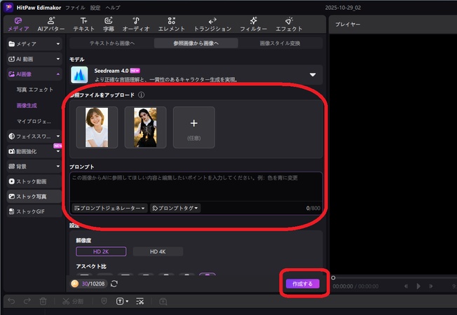This screenshot has width=457, height=315.
Task: Click the shield marker icon in timeline toolbar
Action: click(x=104, y=301)
